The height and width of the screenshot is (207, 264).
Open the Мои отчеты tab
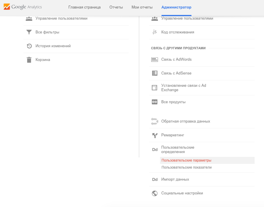tap(142, 7)
